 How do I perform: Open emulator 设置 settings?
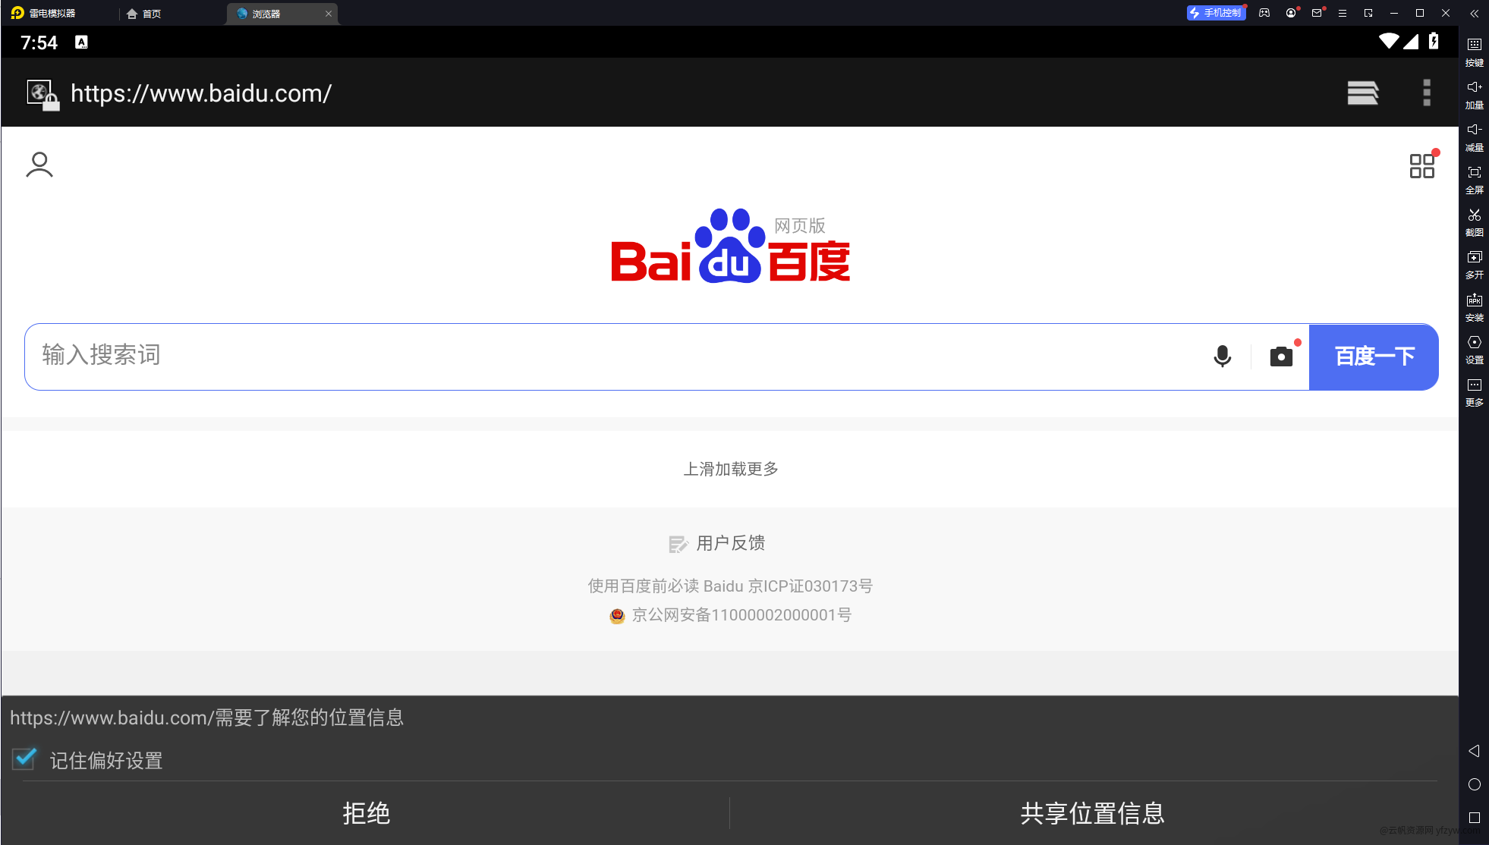1474,348
